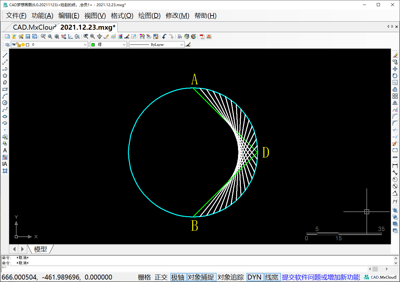
Task: Click the tab scroll left arrow at top right
Action: click(388, 27)
